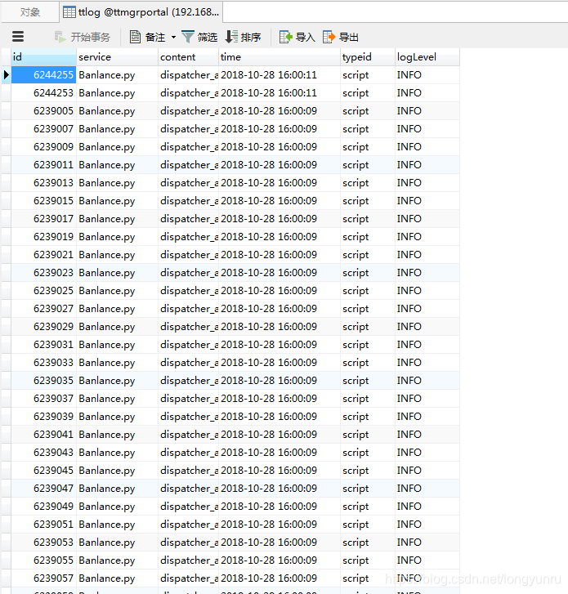Open the hamburger menu icon

tap(18, 37)
